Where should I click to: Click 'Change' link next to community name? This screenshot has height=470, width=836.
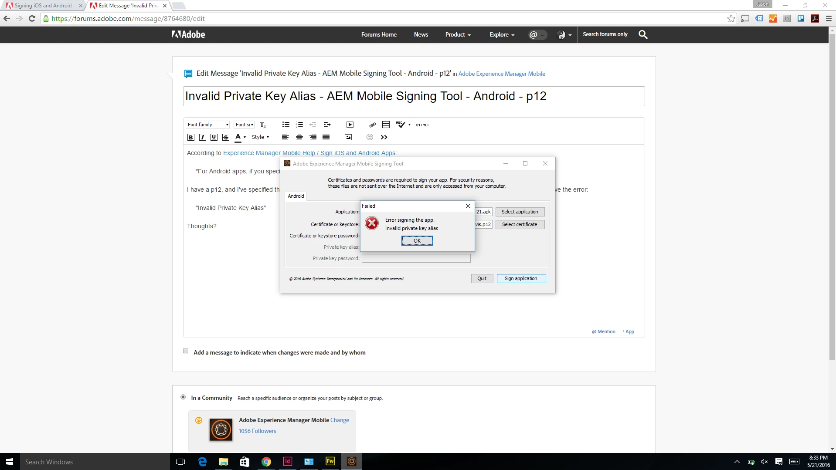340,420
